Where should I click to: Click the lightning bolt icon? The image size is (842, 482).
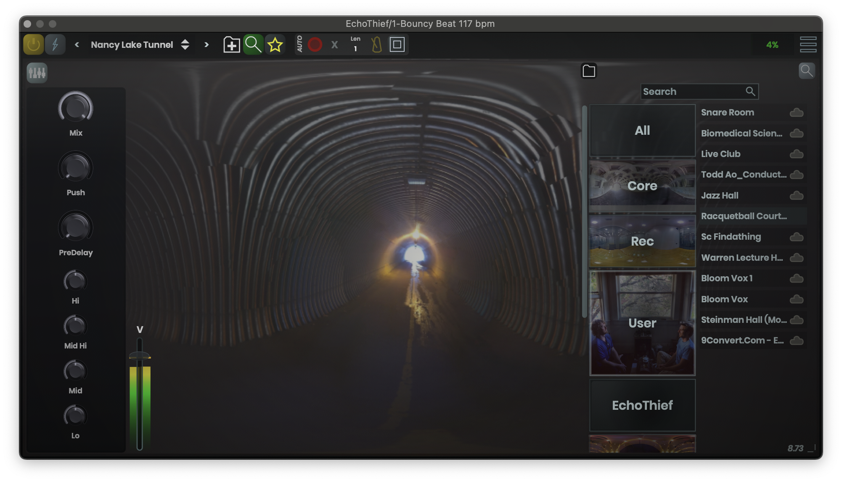(55, 45)
